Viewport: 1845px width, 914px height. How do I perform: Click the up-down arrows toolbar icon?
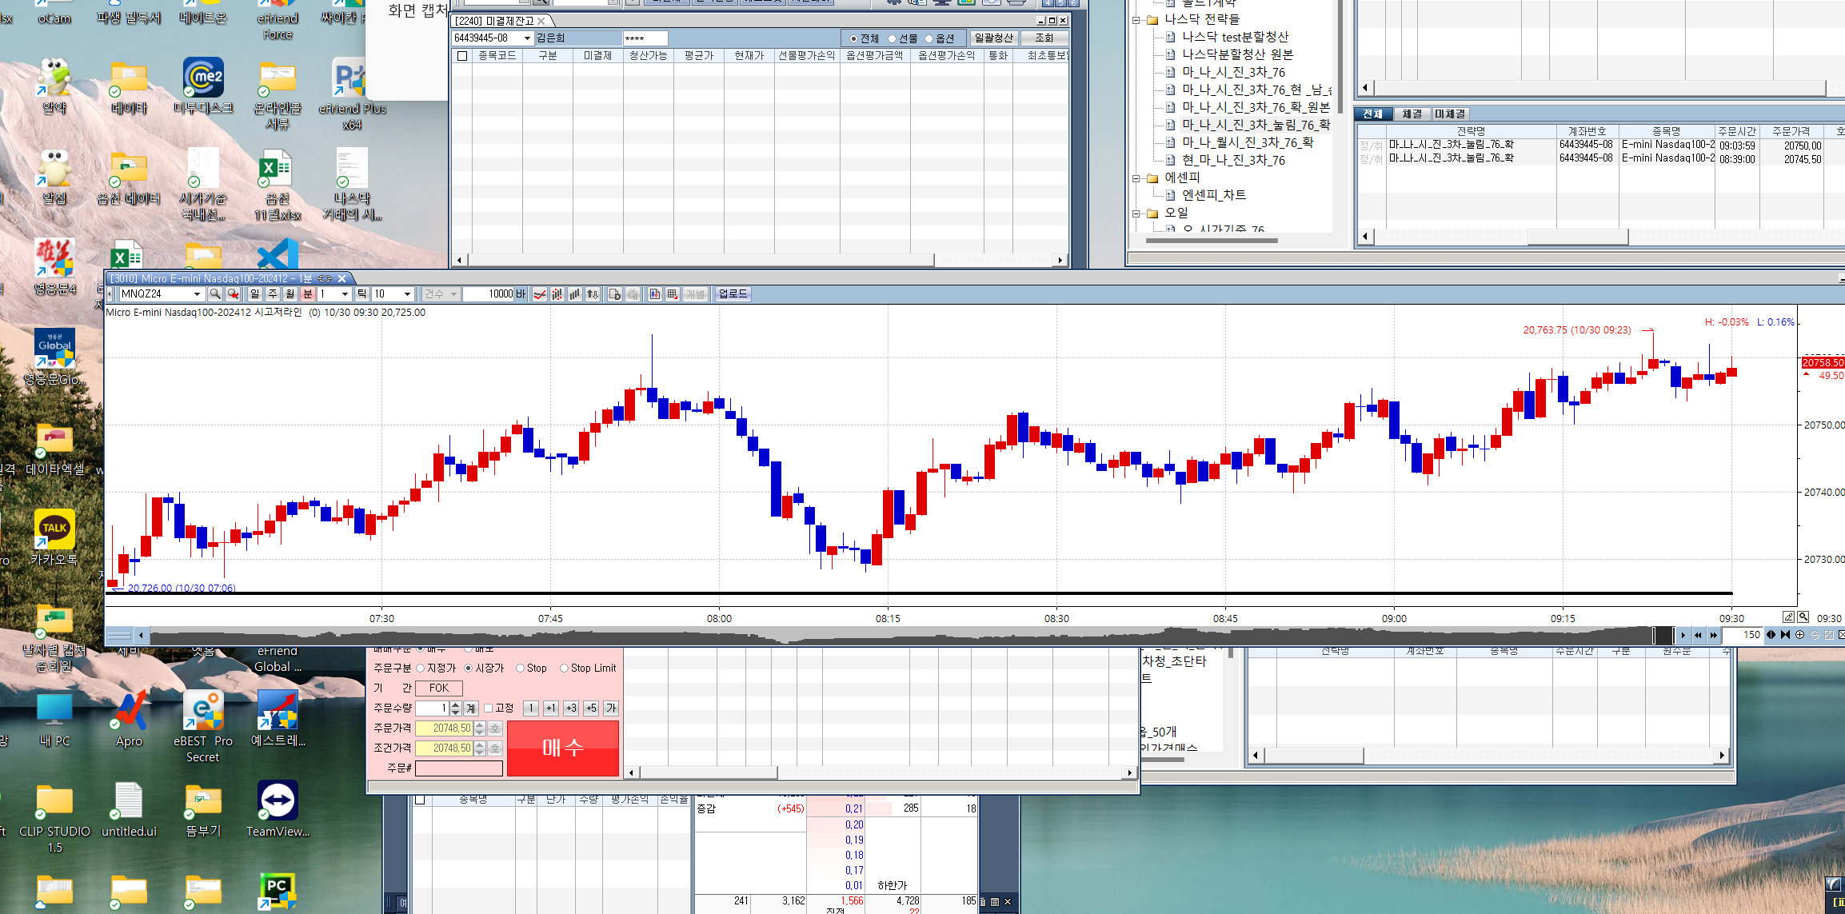point(593,294)
